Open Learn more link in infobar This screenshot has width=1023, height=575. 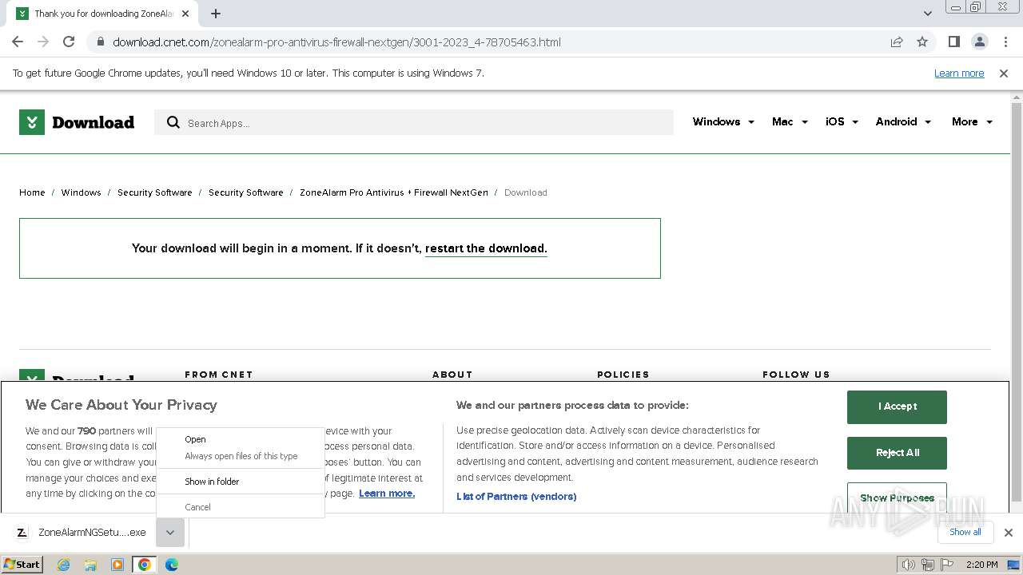pos(959,73)
